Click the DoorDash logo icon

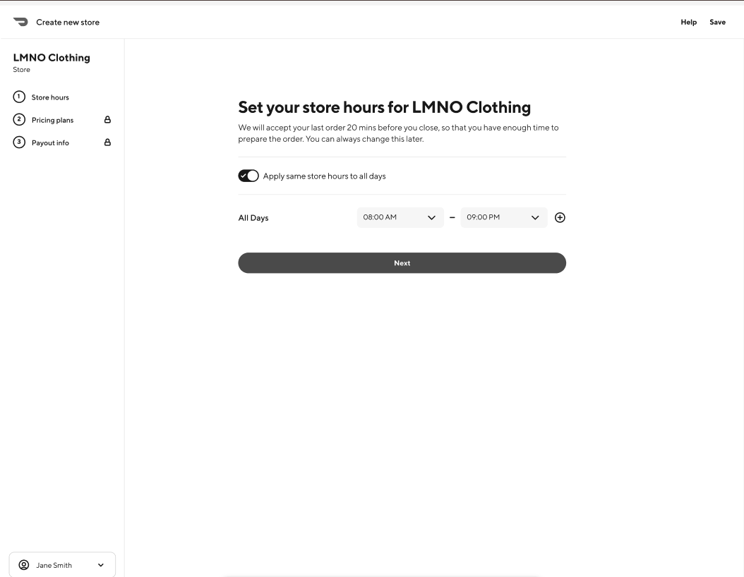20,22
